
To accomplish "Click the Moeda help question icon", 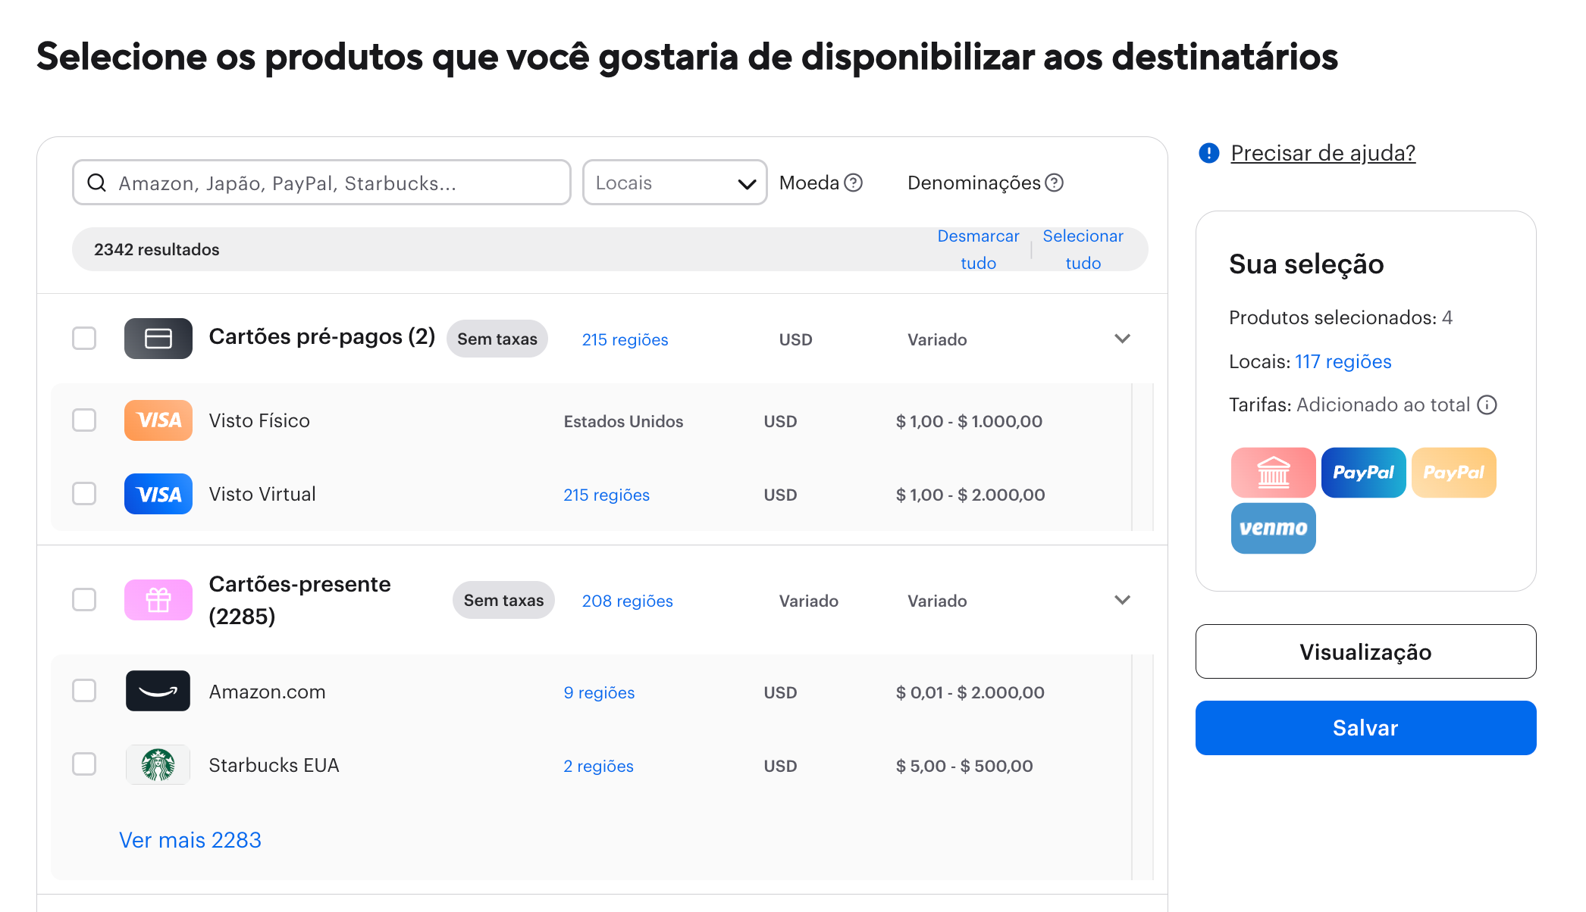I will tap(854, 183).
